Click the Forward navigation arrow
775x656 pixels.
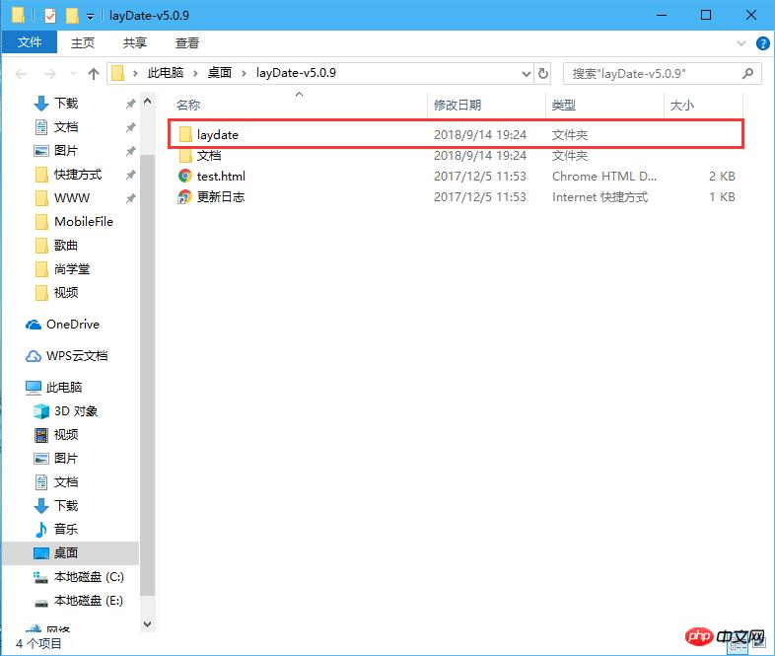(50, 74)
